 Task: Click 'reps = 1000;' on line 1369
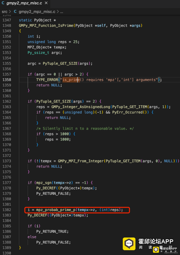pyautogui.click(x=58, y=139)
